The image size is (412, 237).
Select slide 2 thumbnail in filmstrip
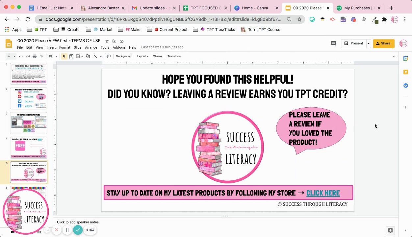point(29,98)
